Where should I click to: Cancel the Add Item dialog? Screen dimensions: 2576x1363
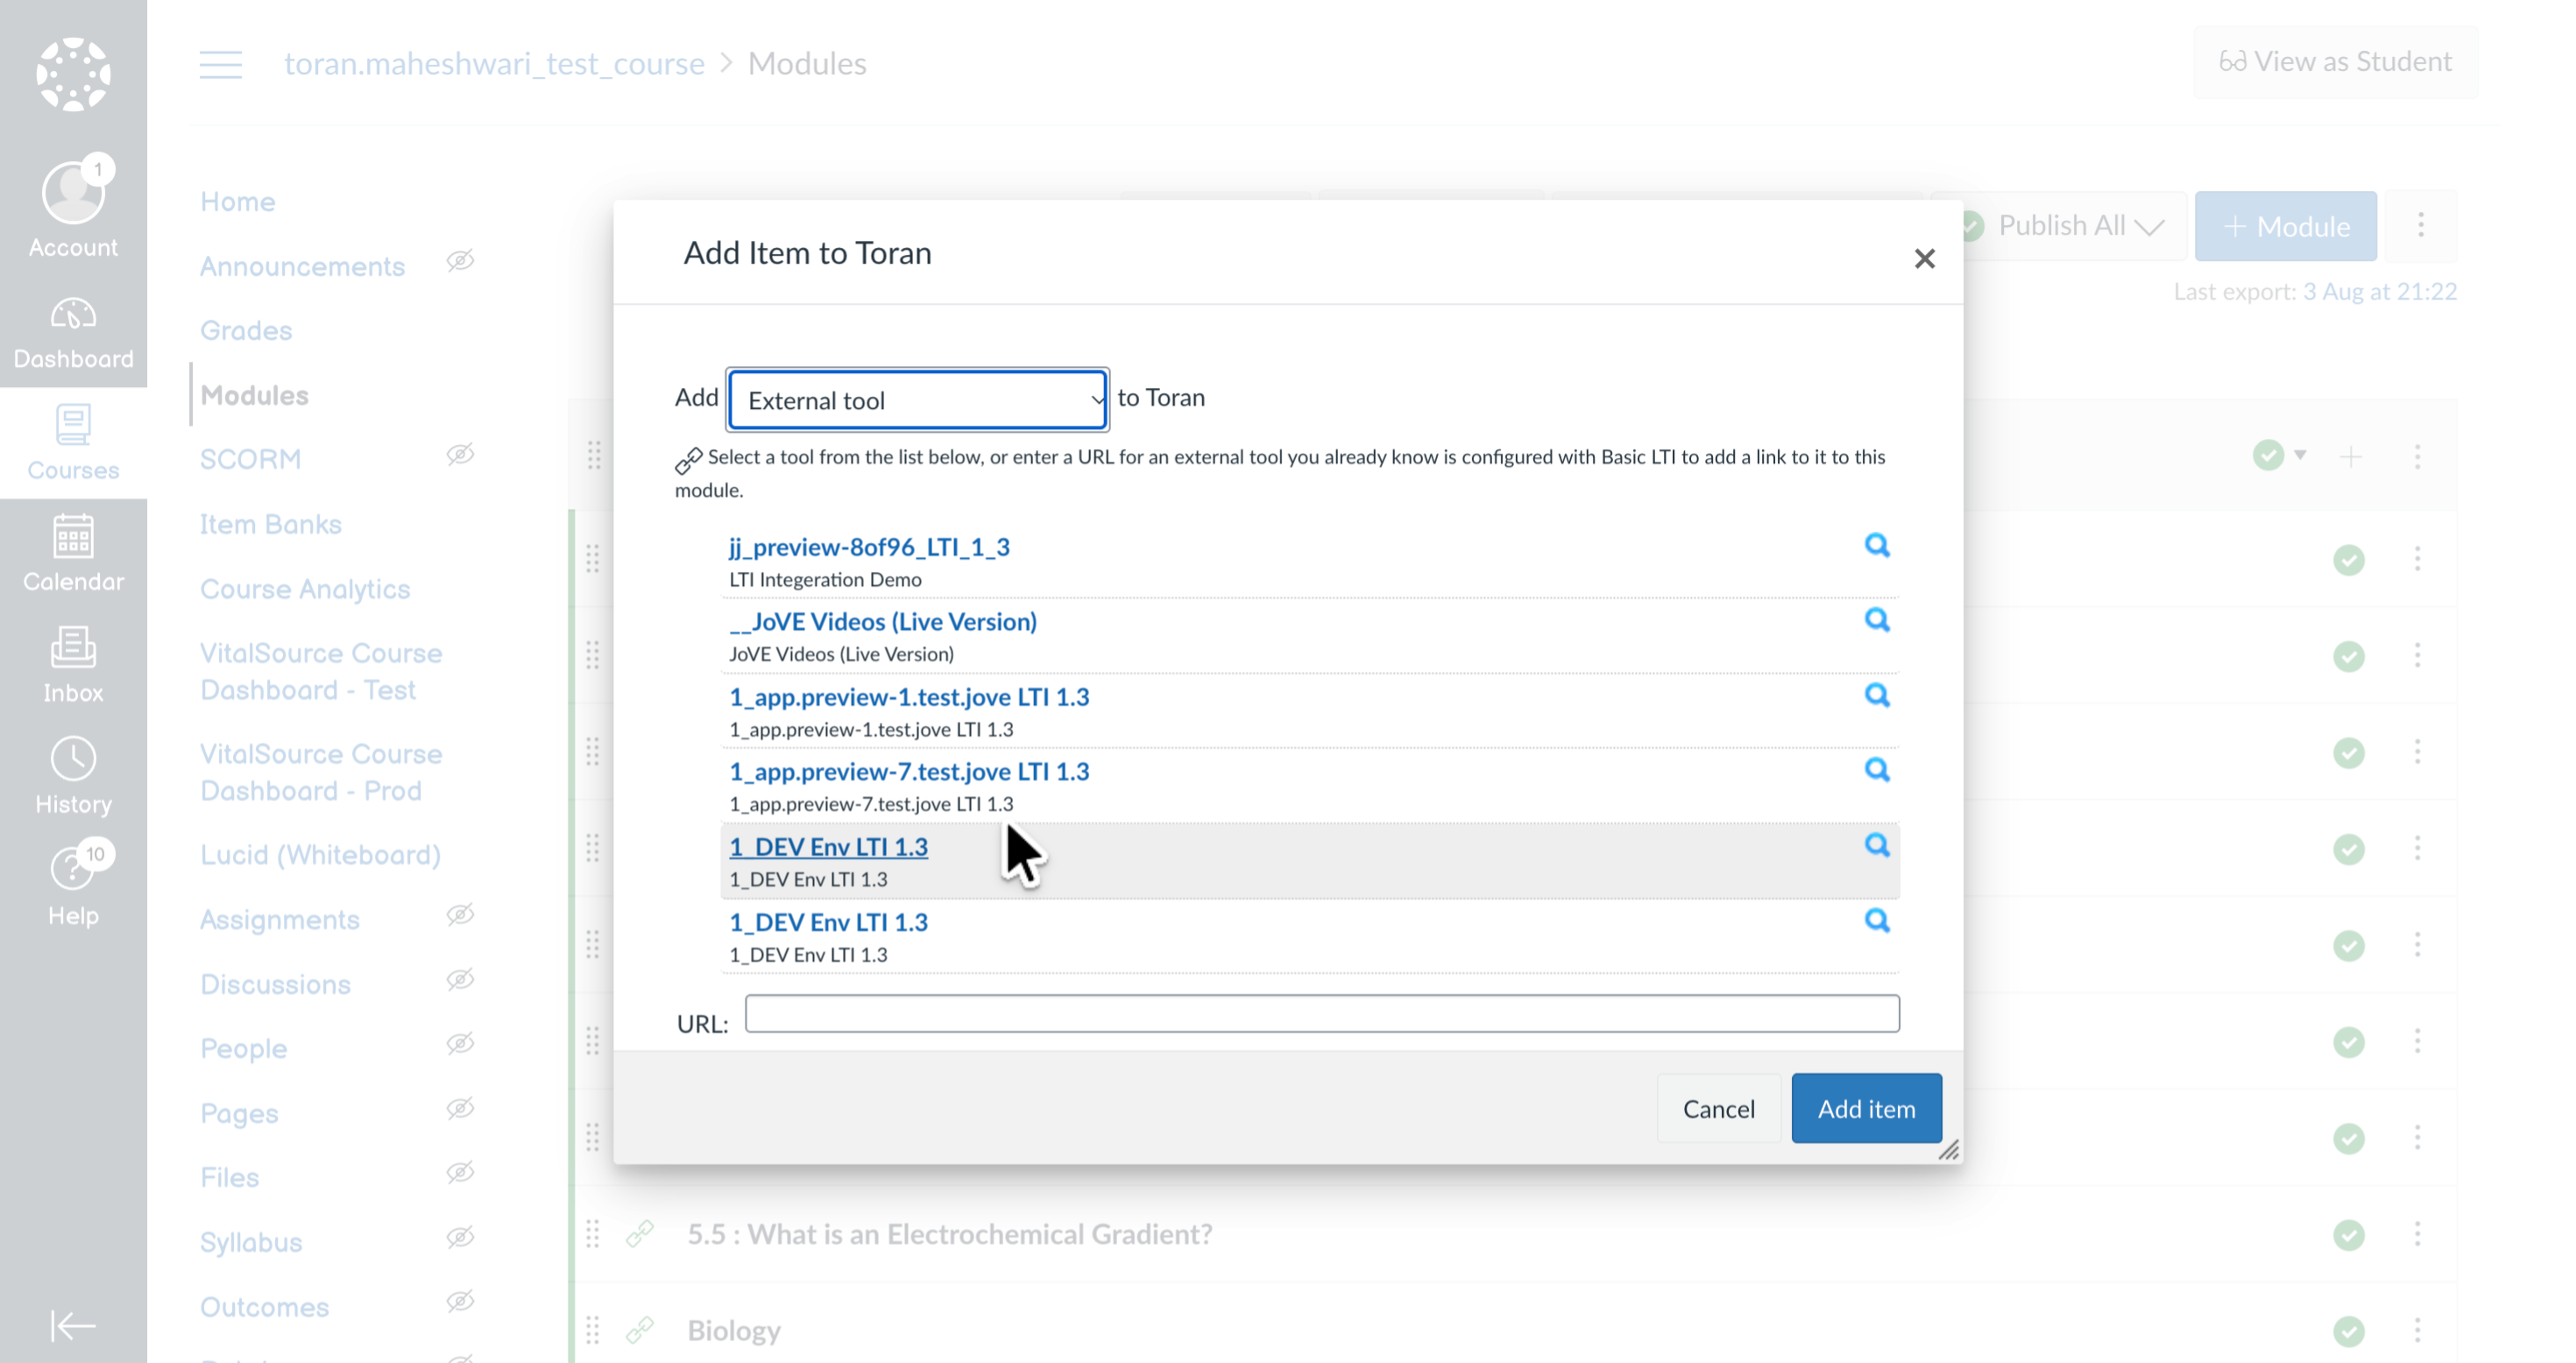point(1718,1108)
